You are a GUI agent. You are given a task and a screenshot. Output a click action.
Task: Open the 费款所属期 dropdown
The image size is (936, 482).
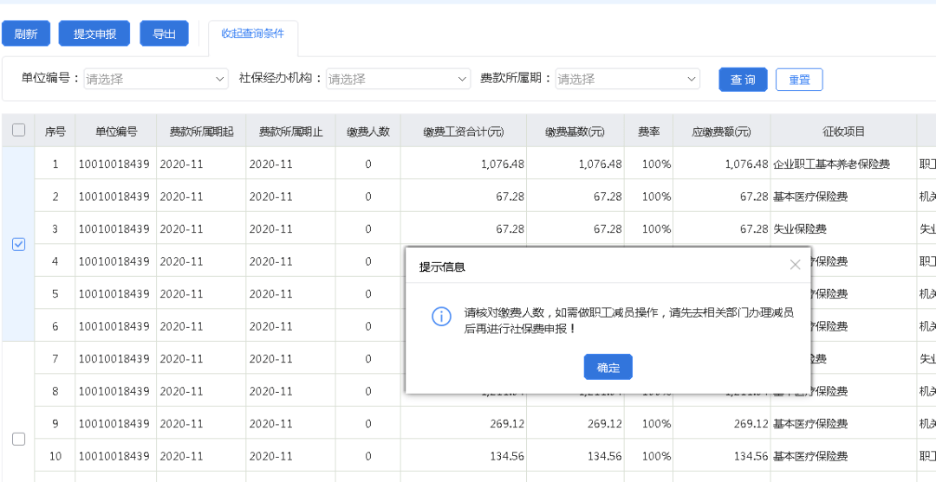point(627,79)
